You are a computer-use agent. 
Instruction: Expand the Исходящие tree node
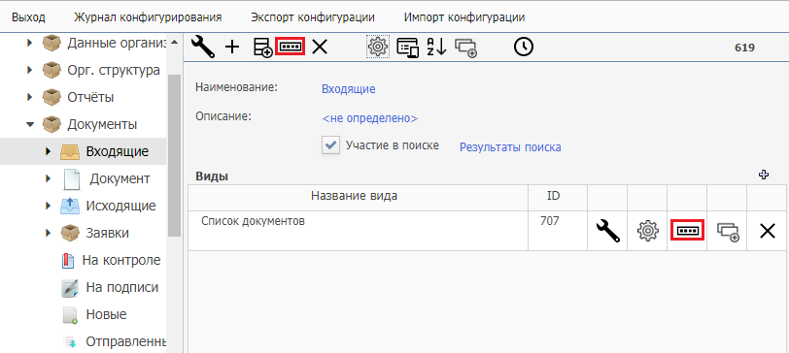[49, 206]
